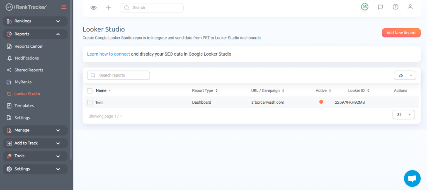Image resolution: width=427 pixels, height=190 pixels.
Task: Expand the Tools sidebar section
Action: pos(35,156)
